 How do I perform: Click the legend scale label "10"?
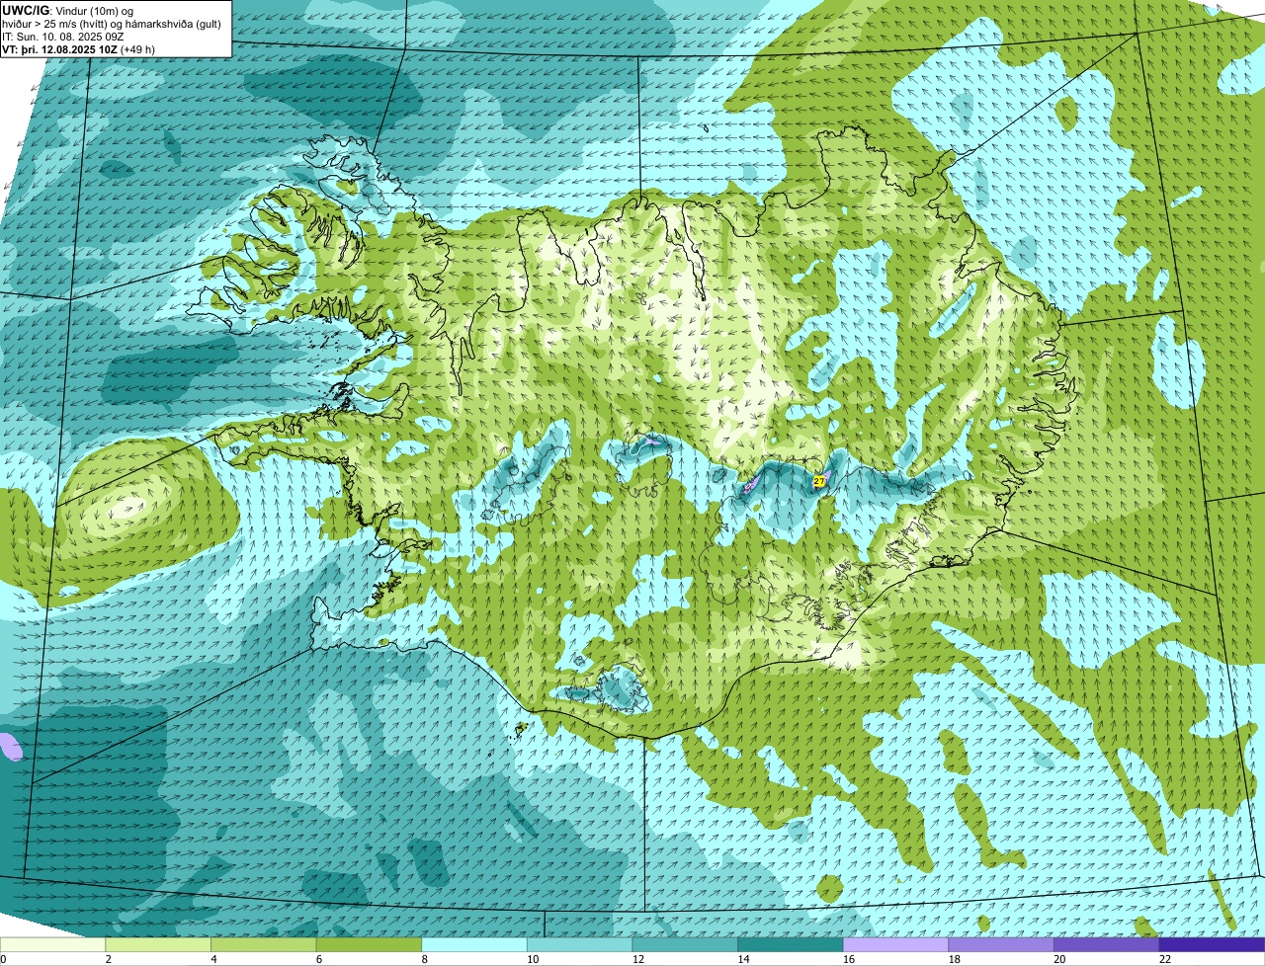point(533,959)
